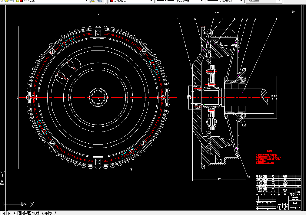Select part balloon number 9
306x215 pixels.
277,19
